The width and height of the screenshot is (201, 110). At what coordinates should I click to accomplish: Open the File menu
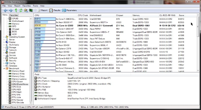pyautogui.click(x=4, y=6)
